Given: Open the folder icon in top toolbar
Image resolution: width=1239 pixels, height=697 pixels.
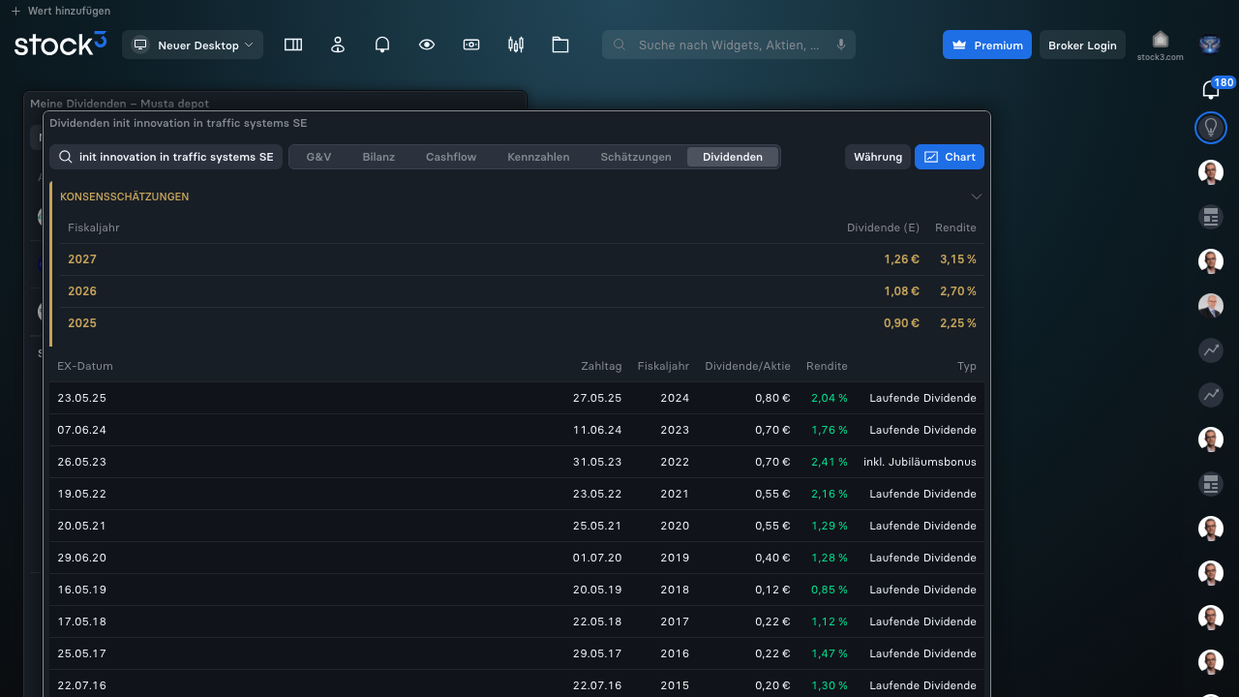Looking at the screenshot, I should point(560,45).
